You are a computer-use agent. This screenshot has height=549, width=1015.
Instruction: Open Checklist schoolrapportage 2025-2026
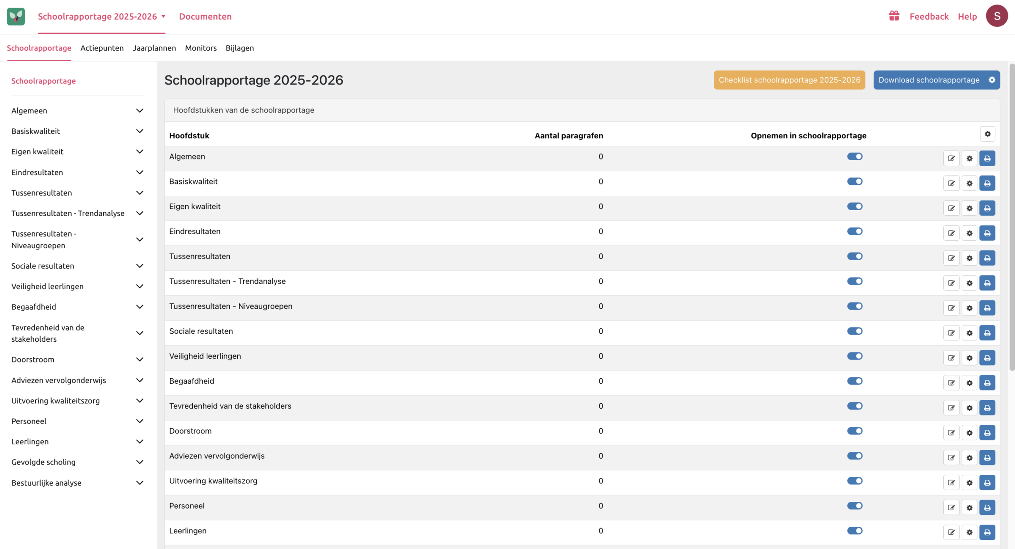coord(789,80)
